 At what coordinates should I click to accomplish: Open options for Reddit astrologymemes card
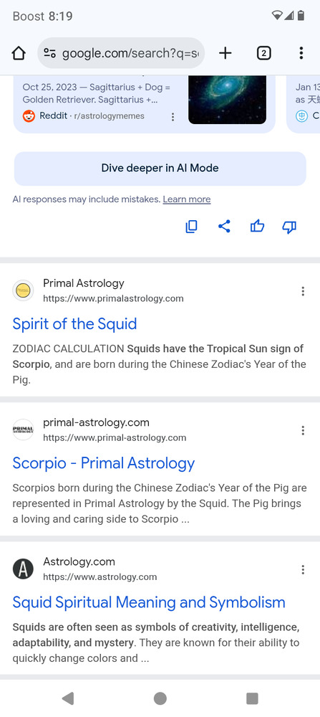click(173, 117)
